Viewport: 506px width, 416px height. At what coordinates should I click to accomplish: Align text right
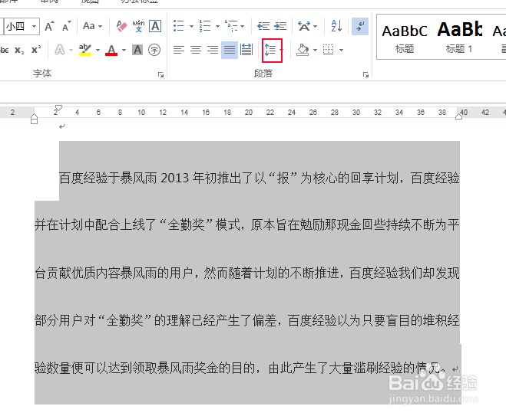(x=213, y=50)
